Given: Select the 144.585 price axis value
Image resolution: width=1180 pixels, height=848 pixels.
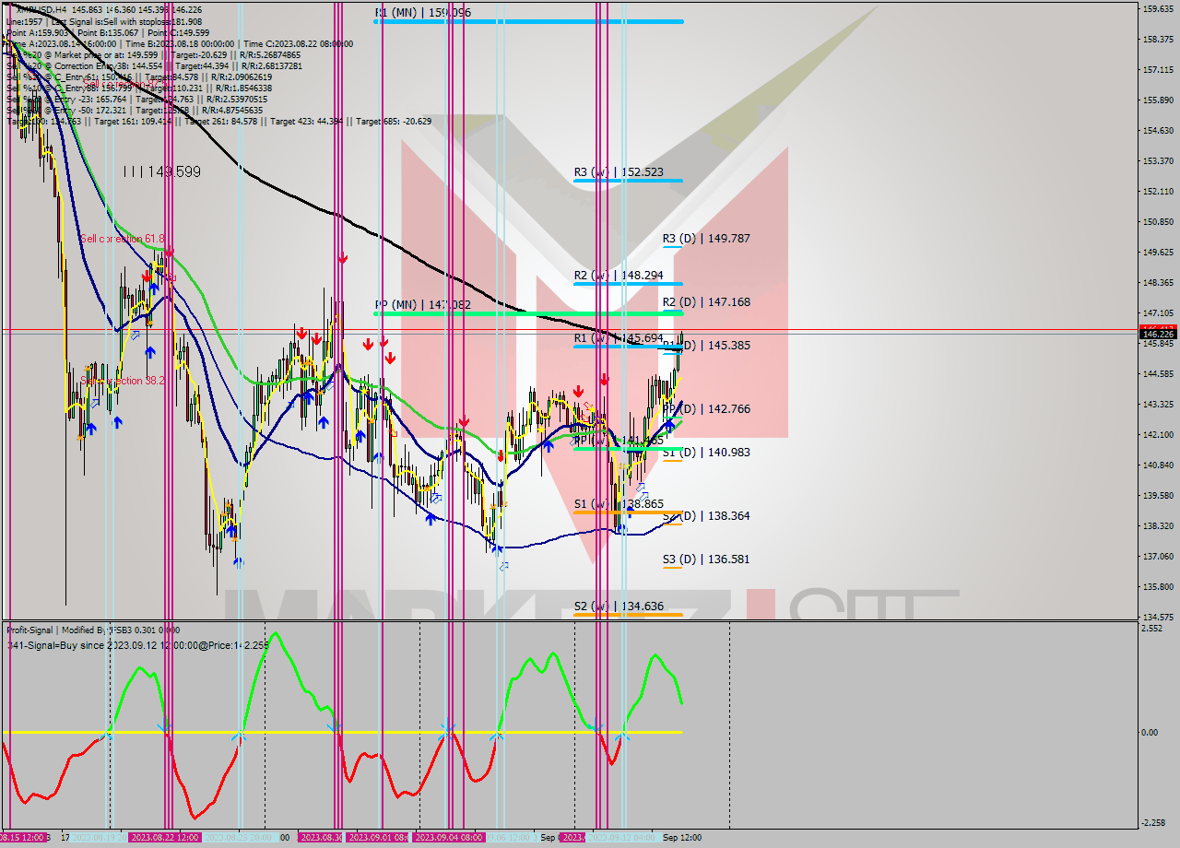Looking at the screenshot, I should [1158, 374].
